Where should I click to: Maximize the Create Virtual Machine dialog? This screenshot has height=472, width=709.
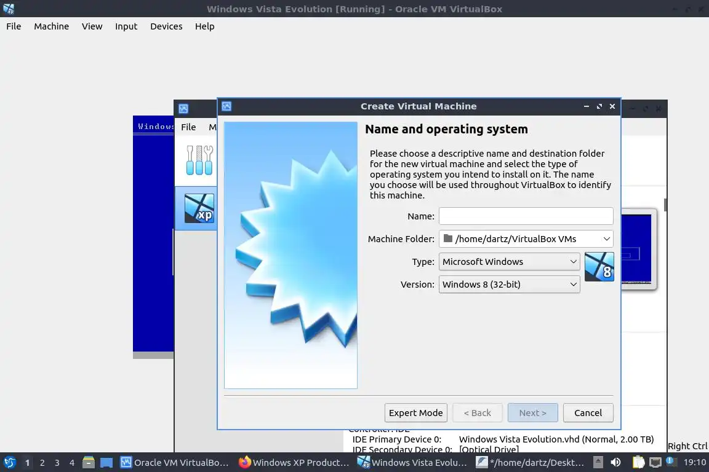coord(599,106)
